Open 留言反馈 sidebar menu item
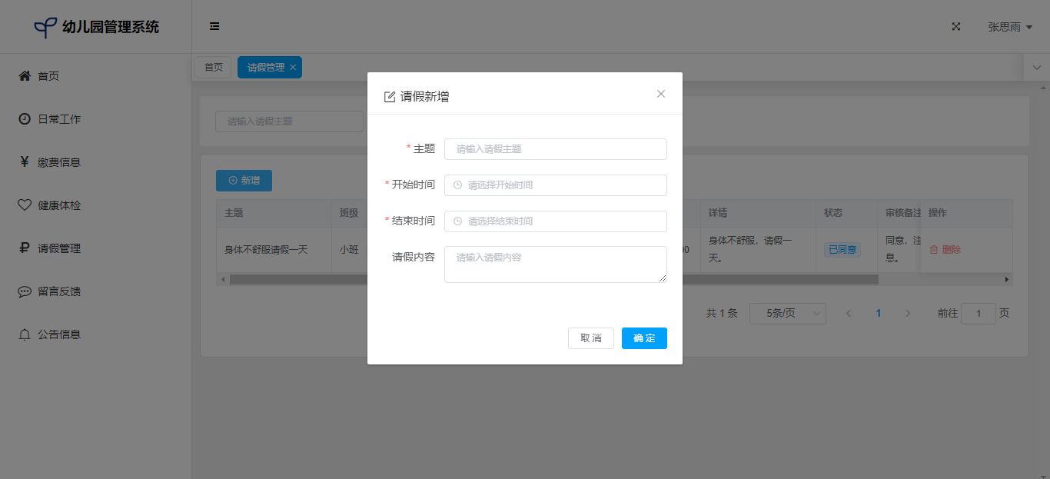The image size is (1050, 479). pos(95,291)
